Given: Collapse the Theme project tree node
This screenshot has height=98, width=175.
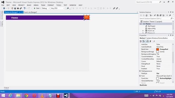Looking at the screenshot, I should pos(141,24).
